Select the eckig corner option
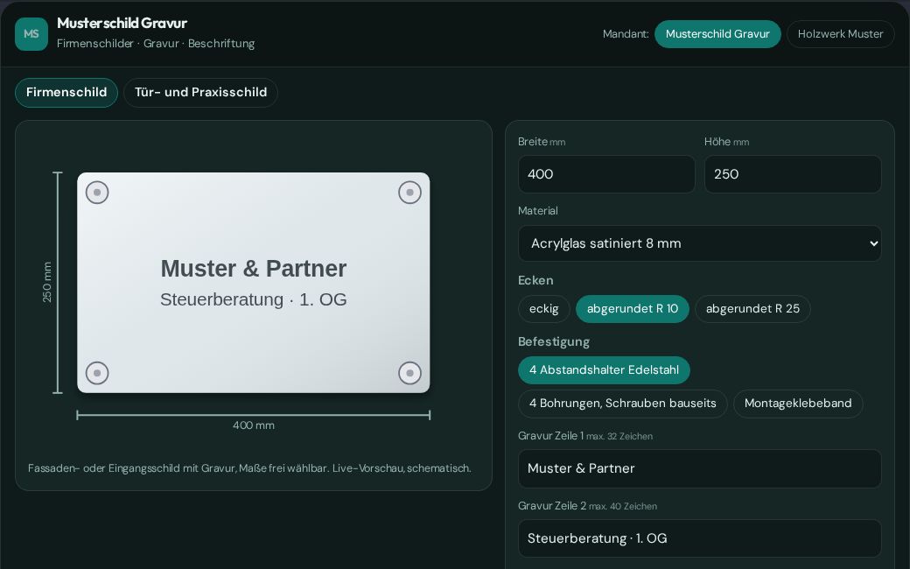Viewport: 910px width, 569px height. 543,309
